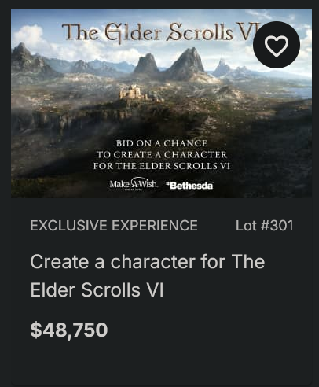
Task: Click the EXCLUSIVE EXPERIENCE category label
Action: click(114, 226)
